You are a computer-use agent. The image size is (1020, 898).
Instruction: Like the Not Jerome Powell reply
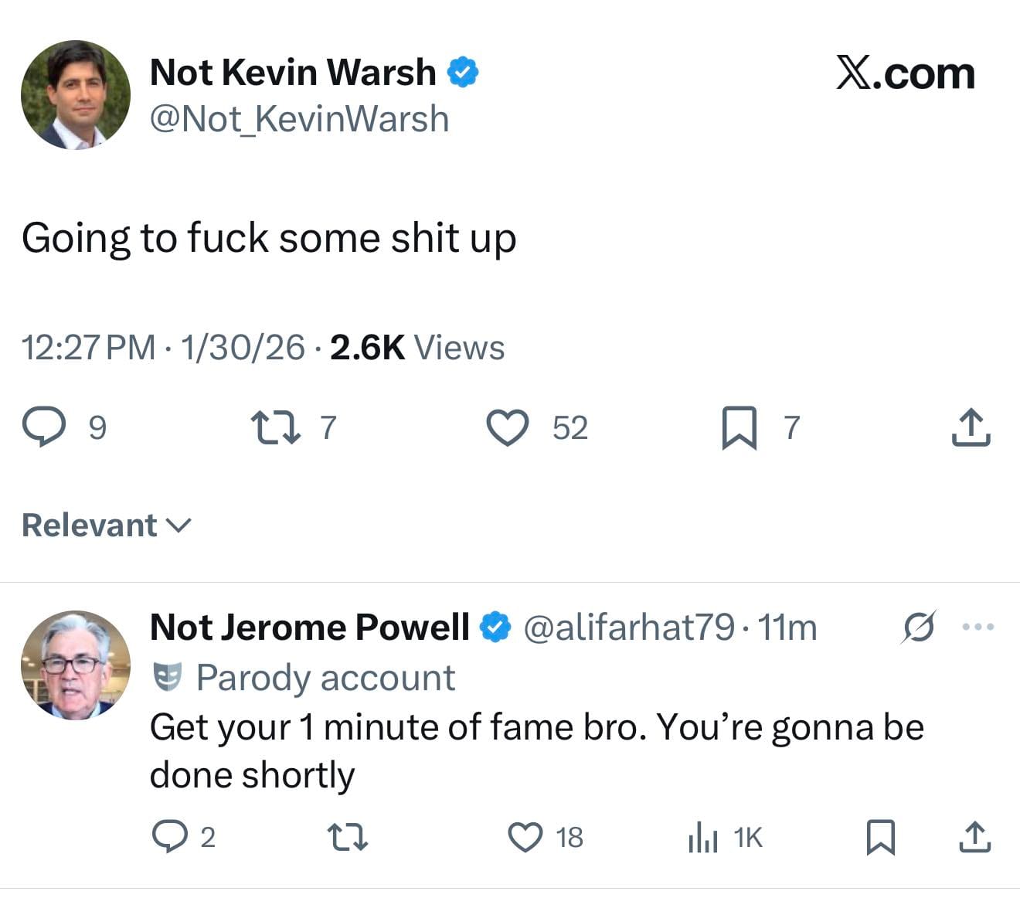(525, 837)
